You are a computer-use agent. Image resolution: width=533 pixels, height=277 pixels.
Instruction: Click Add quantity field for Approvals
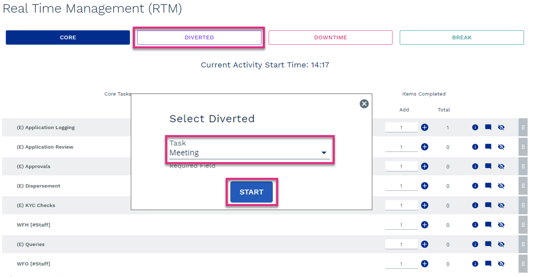pyautogui.click(x=401, y=167)
